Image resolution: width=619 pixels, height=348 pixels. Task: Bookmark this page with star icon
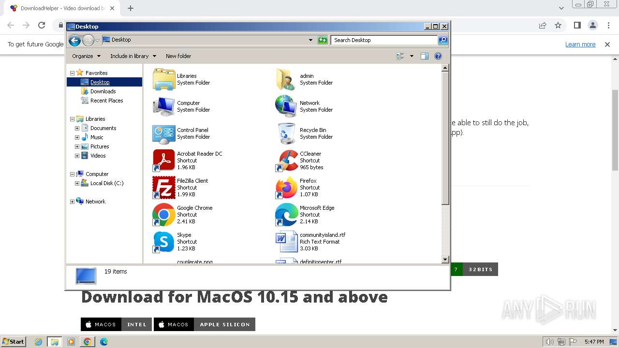[558, 25]
